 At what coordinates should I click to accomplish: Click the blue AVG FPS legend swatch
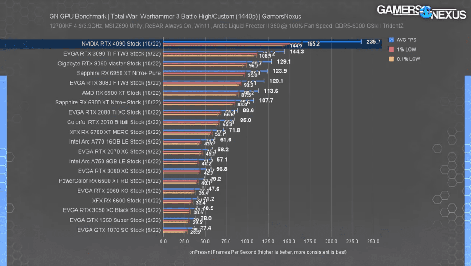(x=391, y=40)
